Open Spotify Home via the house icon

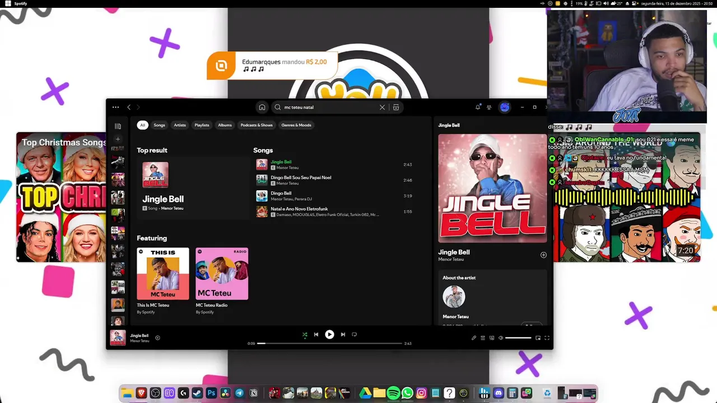pyautogui.click(x=262, y=107)
